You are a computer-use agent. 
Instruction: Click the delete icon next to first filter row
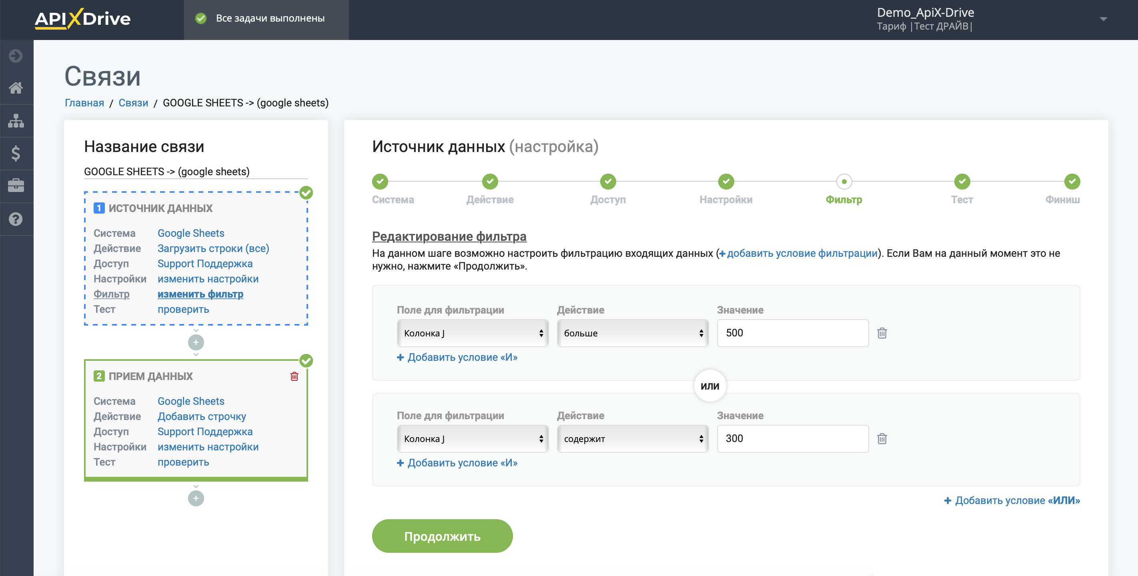[882, 333]
